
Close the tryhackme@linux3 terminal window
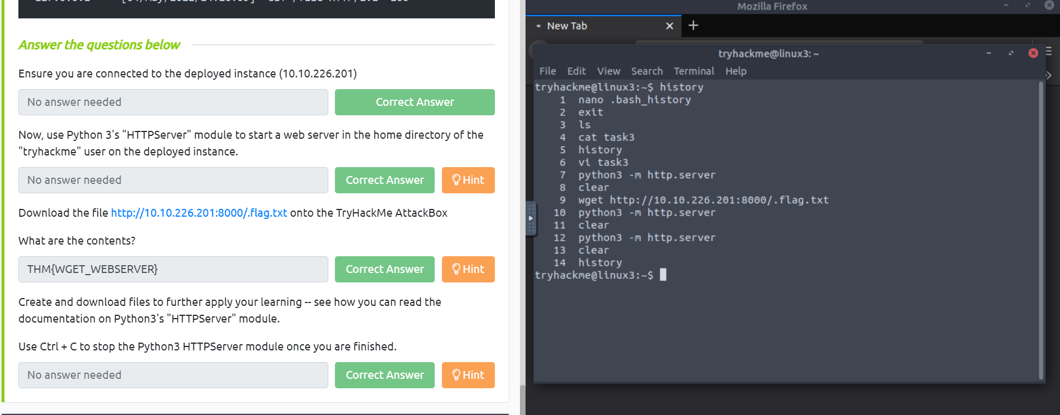(x=1033, y=53)
